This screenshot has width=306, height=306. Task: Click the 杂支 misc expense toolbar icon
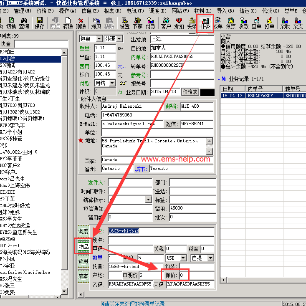tap(298, 23)
